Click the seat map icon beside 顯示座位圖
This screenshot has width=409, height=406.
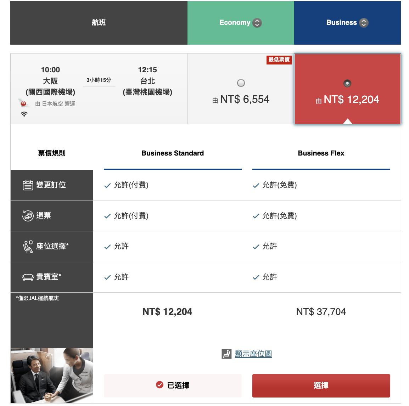tap(226, 354)
